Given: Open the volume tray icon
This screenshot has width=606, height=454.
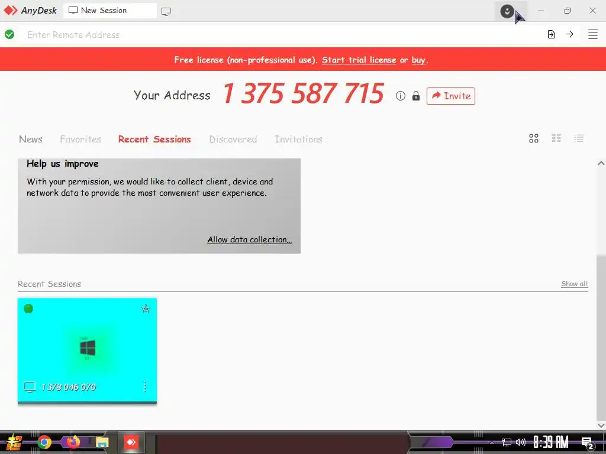Looking at the screenshot, I should pos(521,442).
